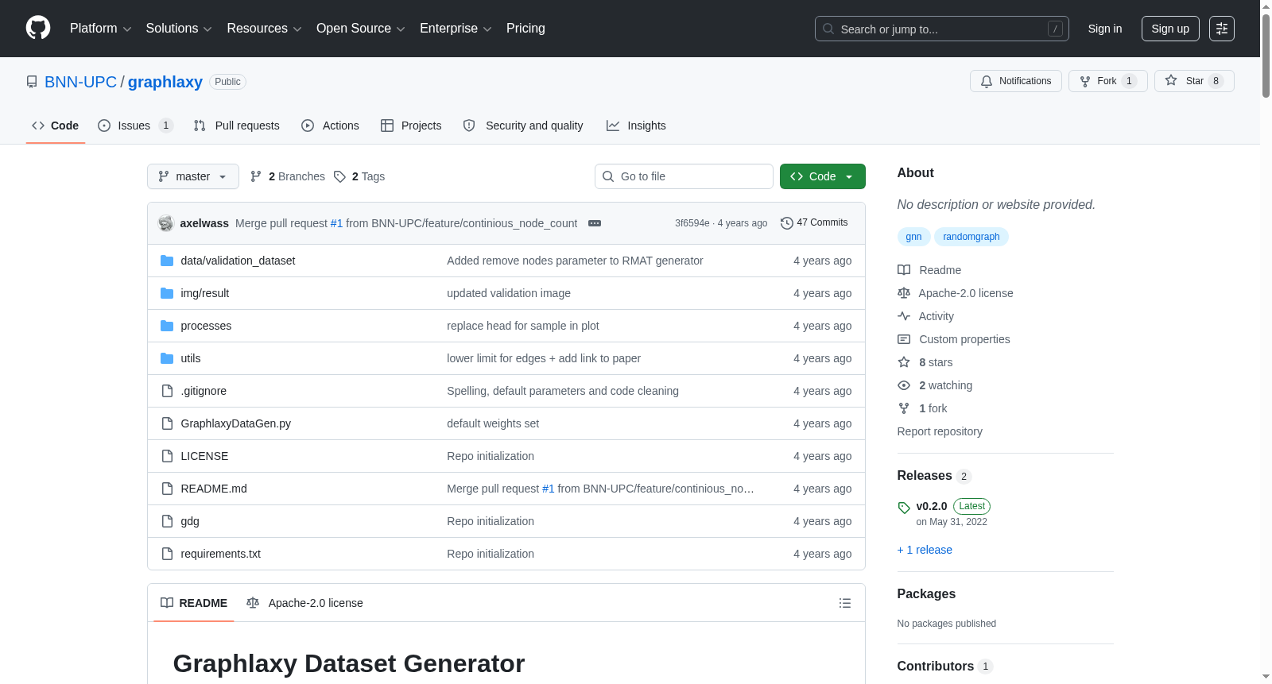
Task: Switch to the Actions tab
Action: (x=331, y=126)
